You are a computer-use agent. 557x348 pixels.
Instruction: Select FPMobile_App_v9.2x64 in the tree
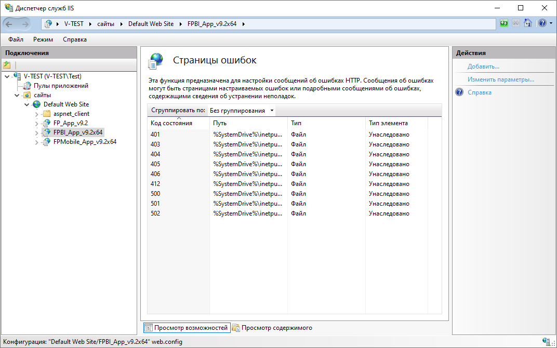(85, 142)
